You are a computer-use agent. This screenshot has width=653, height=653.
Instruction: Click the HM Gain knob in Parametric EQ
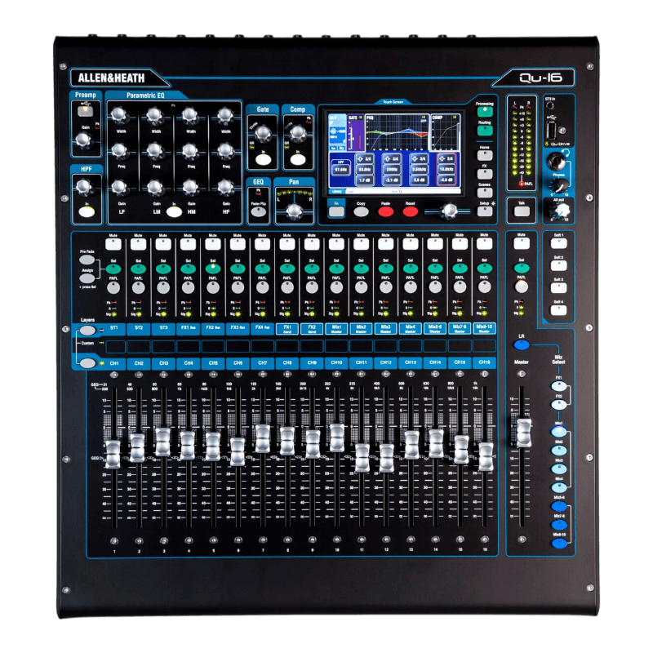pyautogui.click(x=190, y=188)
